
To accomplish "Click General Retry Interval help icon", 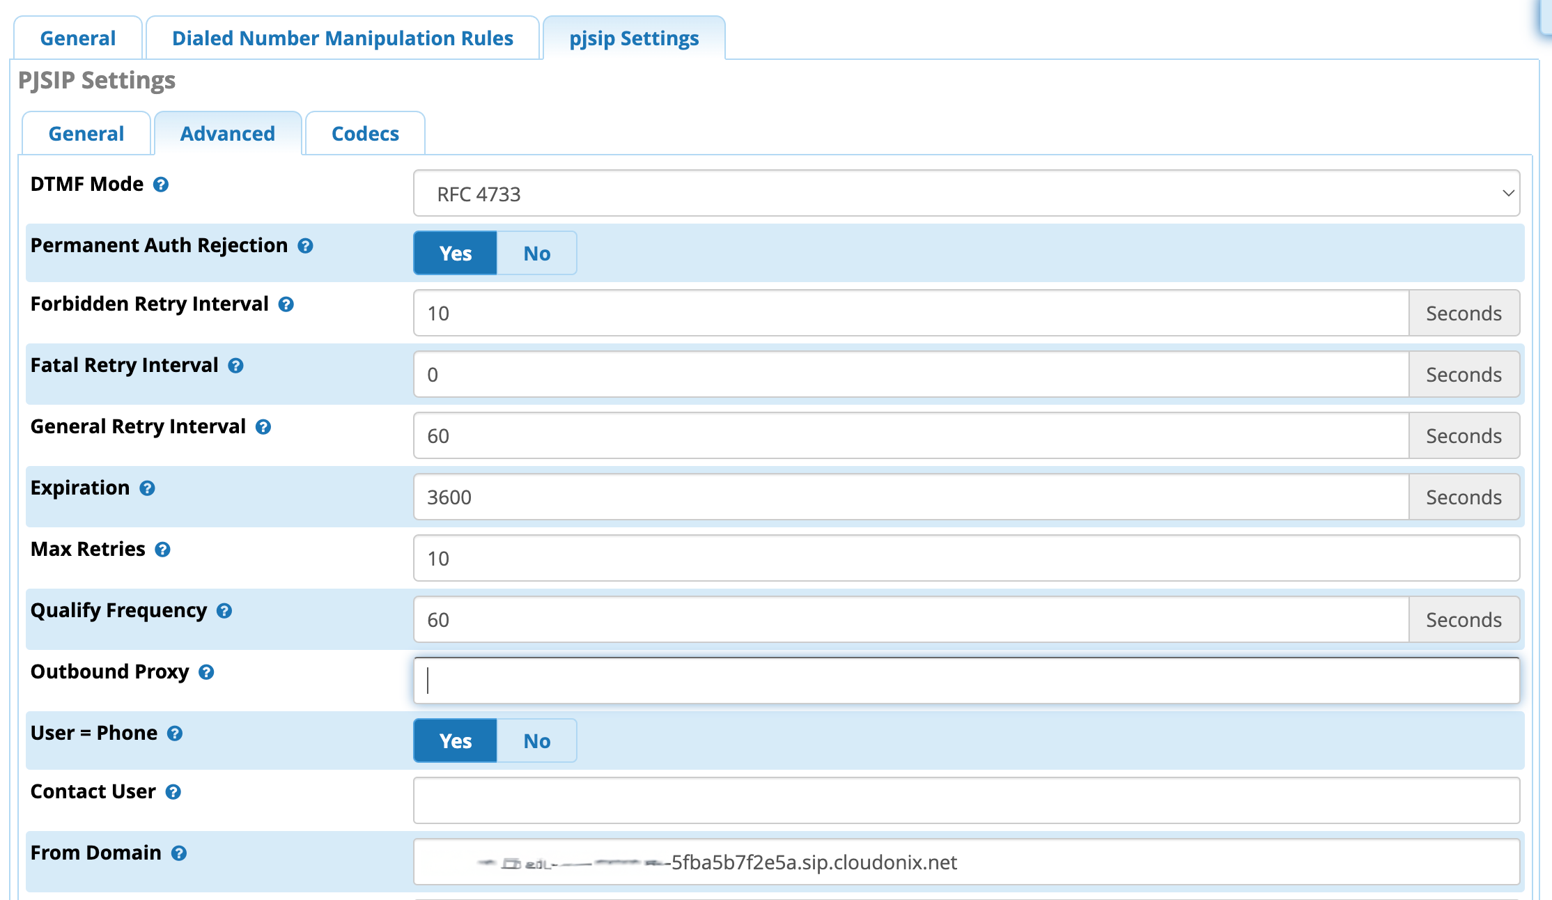I will (263, 427).
